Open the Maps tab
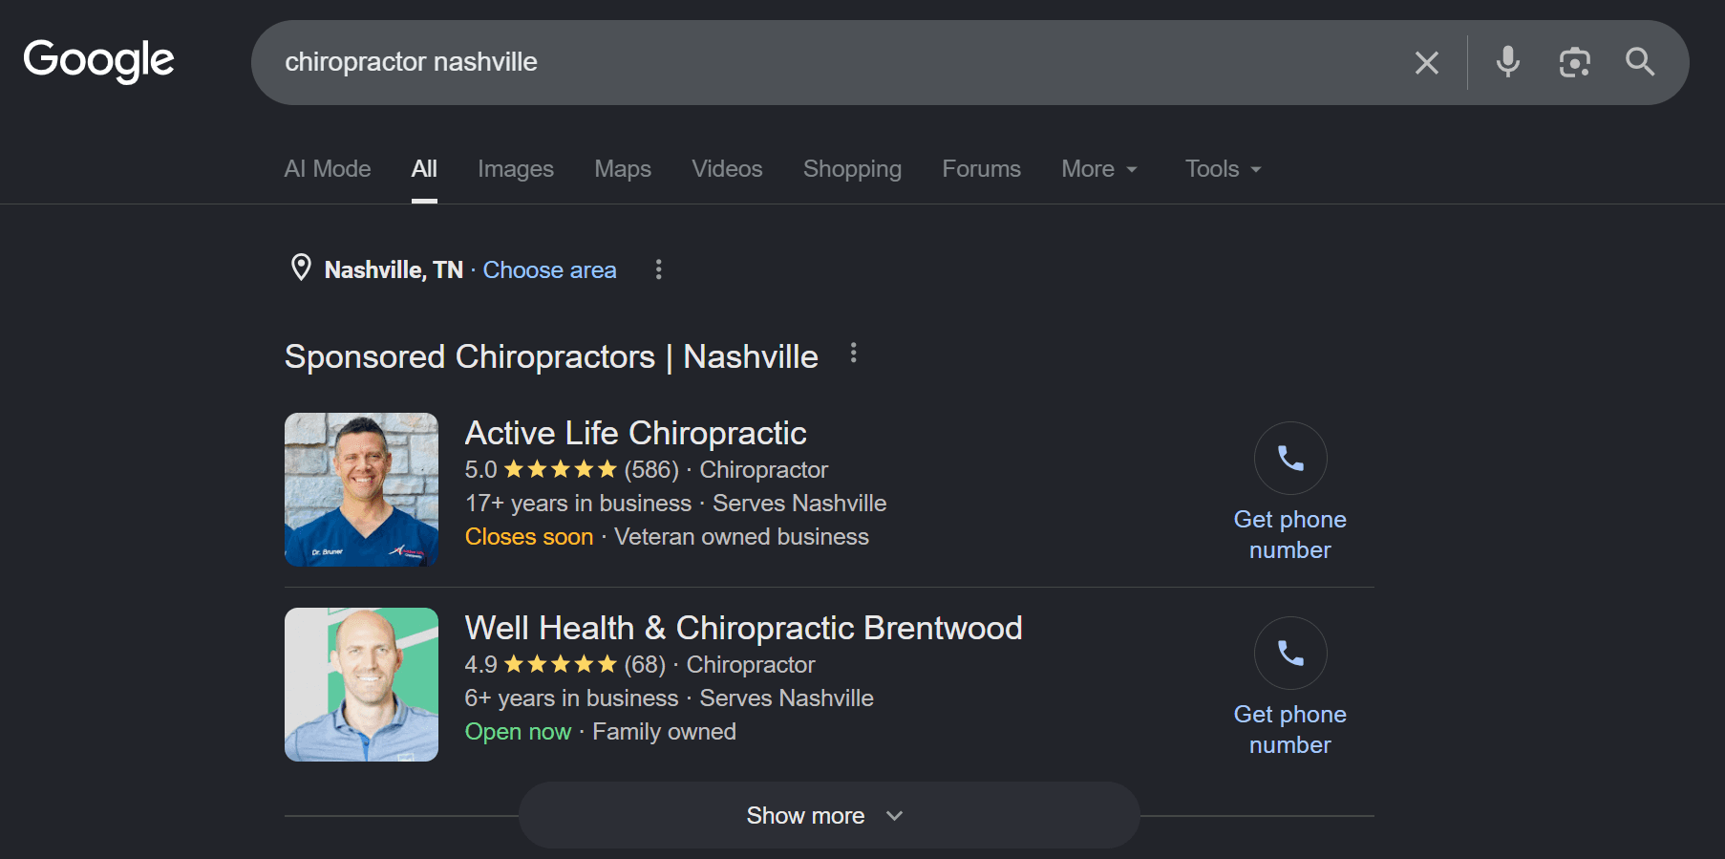 click(623, 169)
